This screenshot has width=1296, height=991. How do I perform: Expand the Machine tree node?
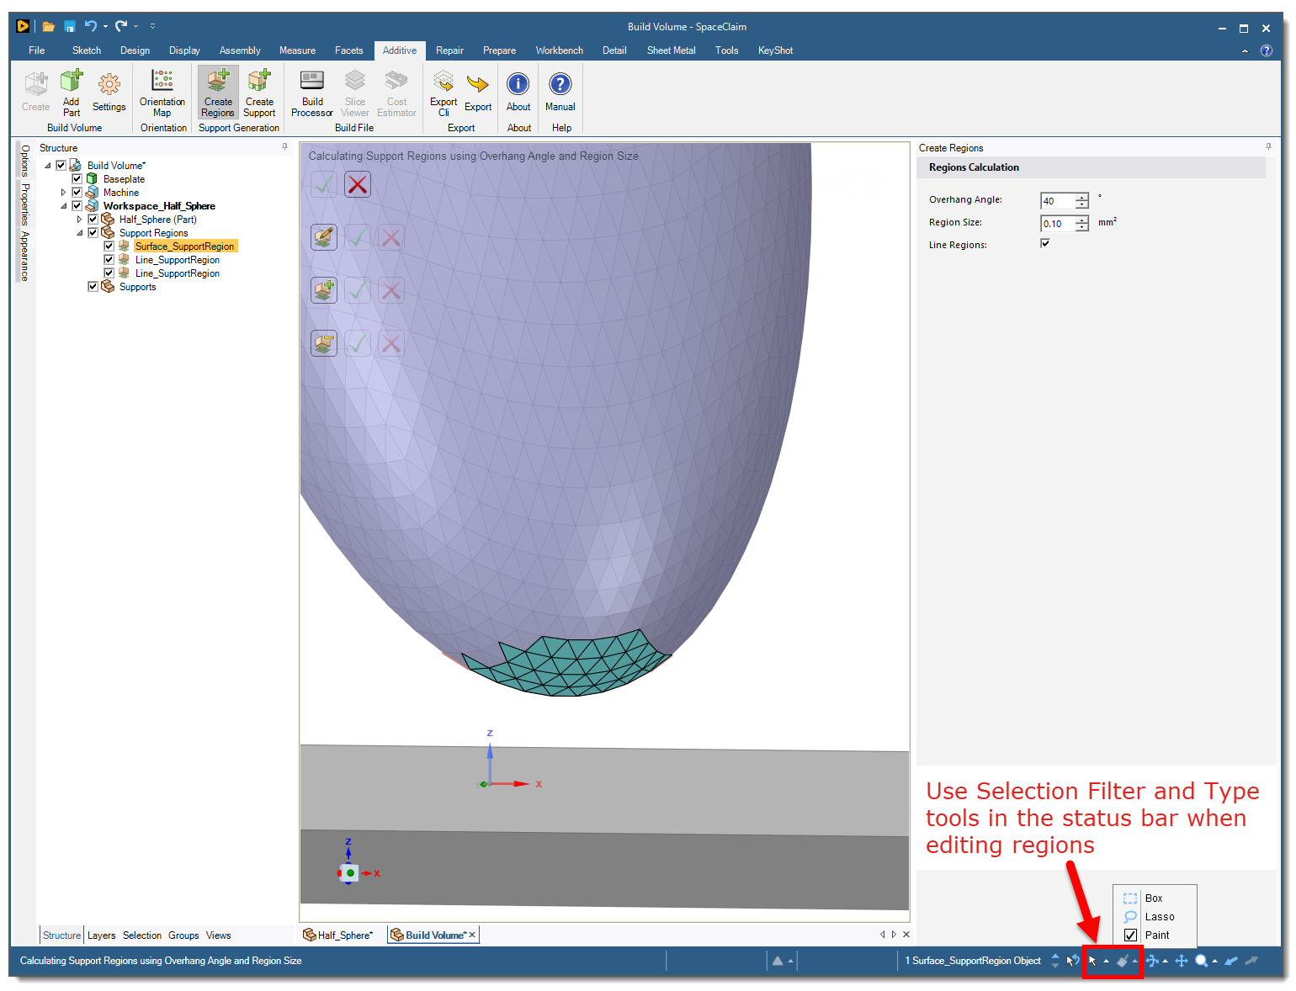[x=63, y=193]
